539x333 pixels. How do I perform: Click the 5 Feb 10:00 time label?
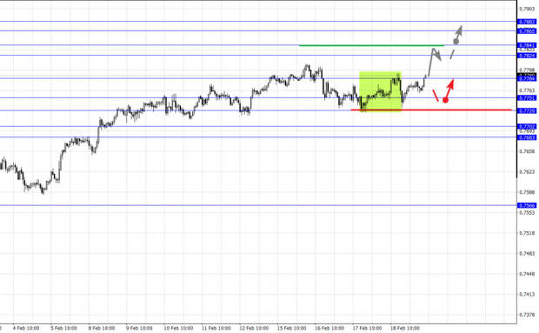pos(63,328)
